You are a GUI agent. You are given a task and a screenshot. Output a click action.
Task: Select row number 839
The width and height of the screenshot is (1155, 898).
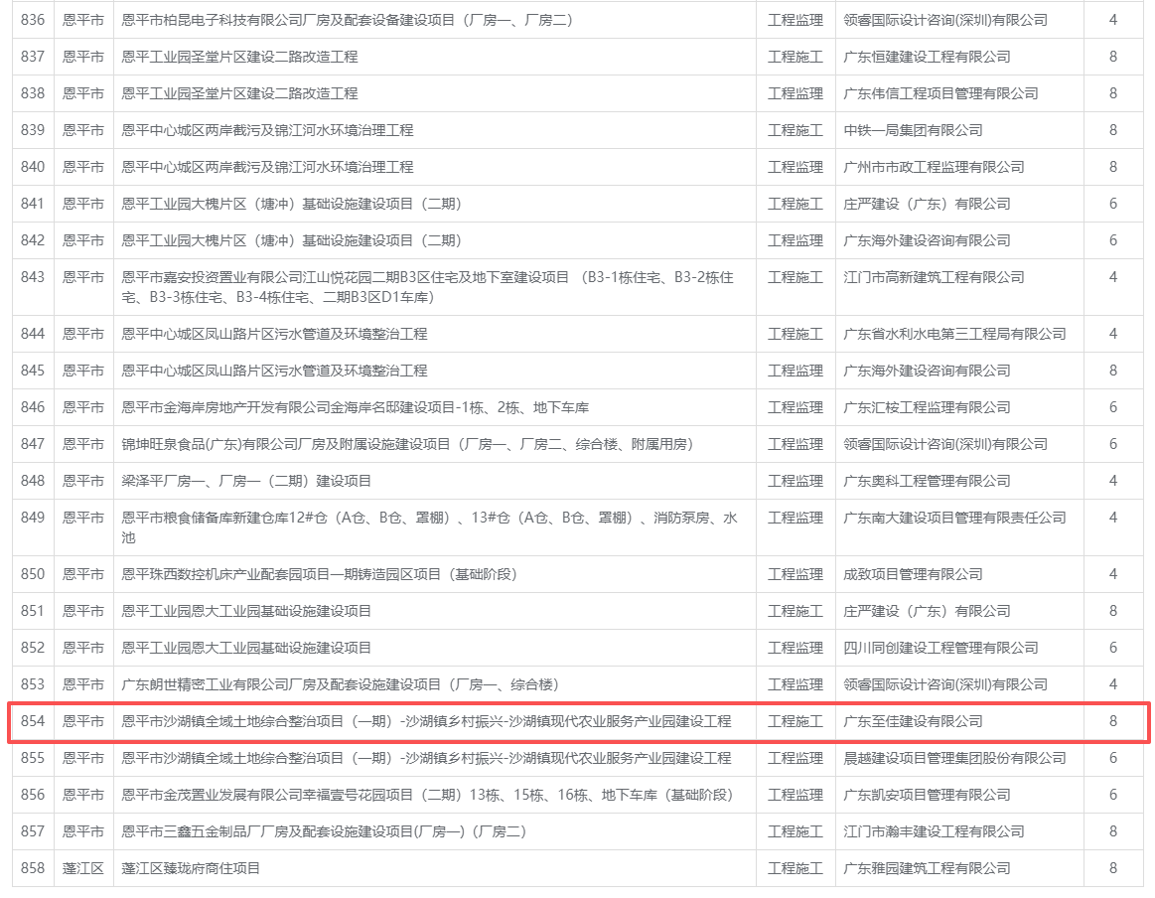coord(33,130)
